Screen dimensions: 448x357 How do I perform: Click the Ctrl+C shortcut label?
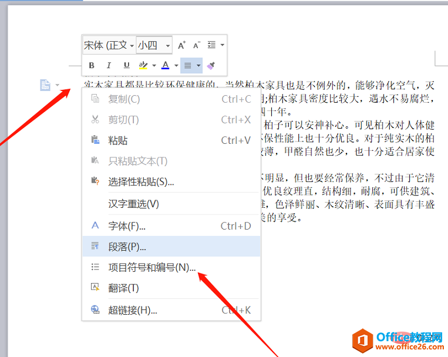click(236, 99)
